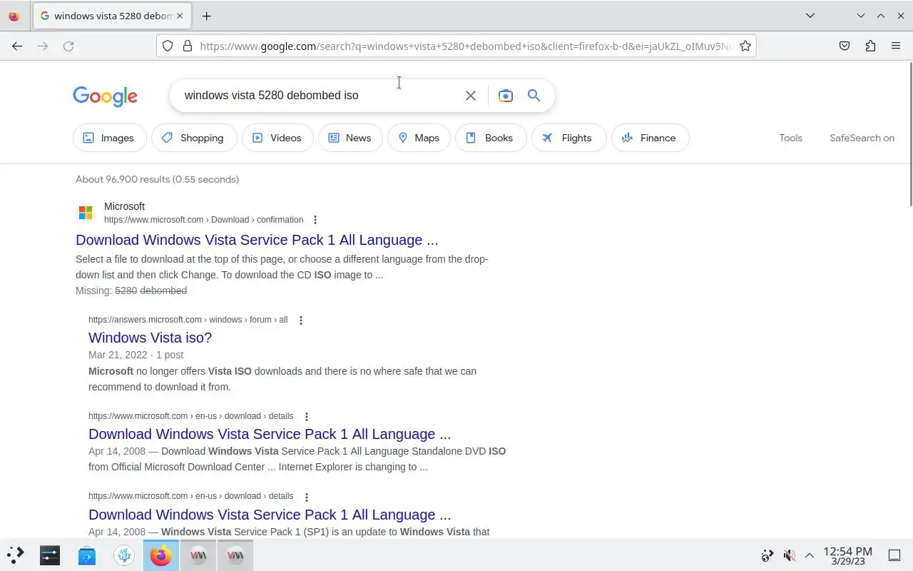Click the magnifier search button
The height and width of the screenshot is (571, 913).
534,96
